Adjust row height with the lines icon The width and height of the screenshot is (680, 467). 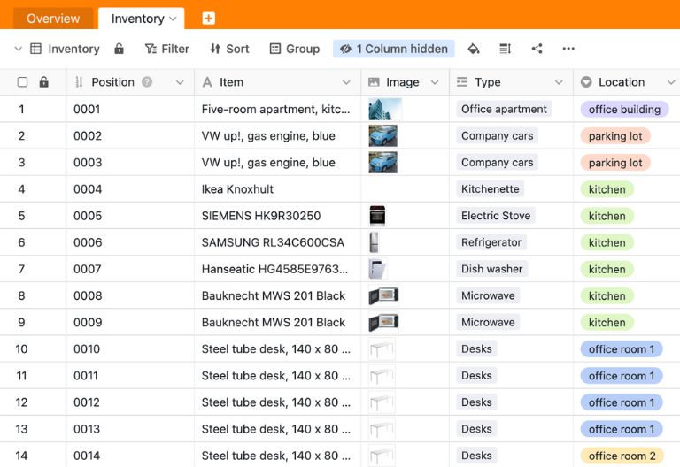click(506, 49)
